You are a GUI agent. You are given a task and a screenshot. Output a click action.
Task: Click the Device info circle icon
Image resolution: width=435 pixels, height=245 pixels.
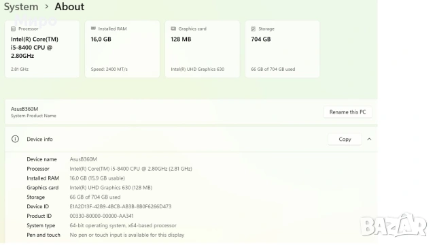pos(15,139)
